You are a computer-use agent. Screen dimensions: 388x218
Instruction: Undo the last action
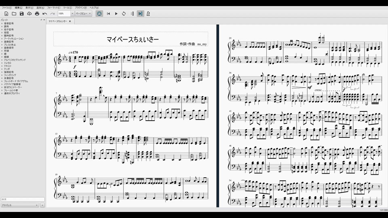pyautogui.click(x=45, y=14)
